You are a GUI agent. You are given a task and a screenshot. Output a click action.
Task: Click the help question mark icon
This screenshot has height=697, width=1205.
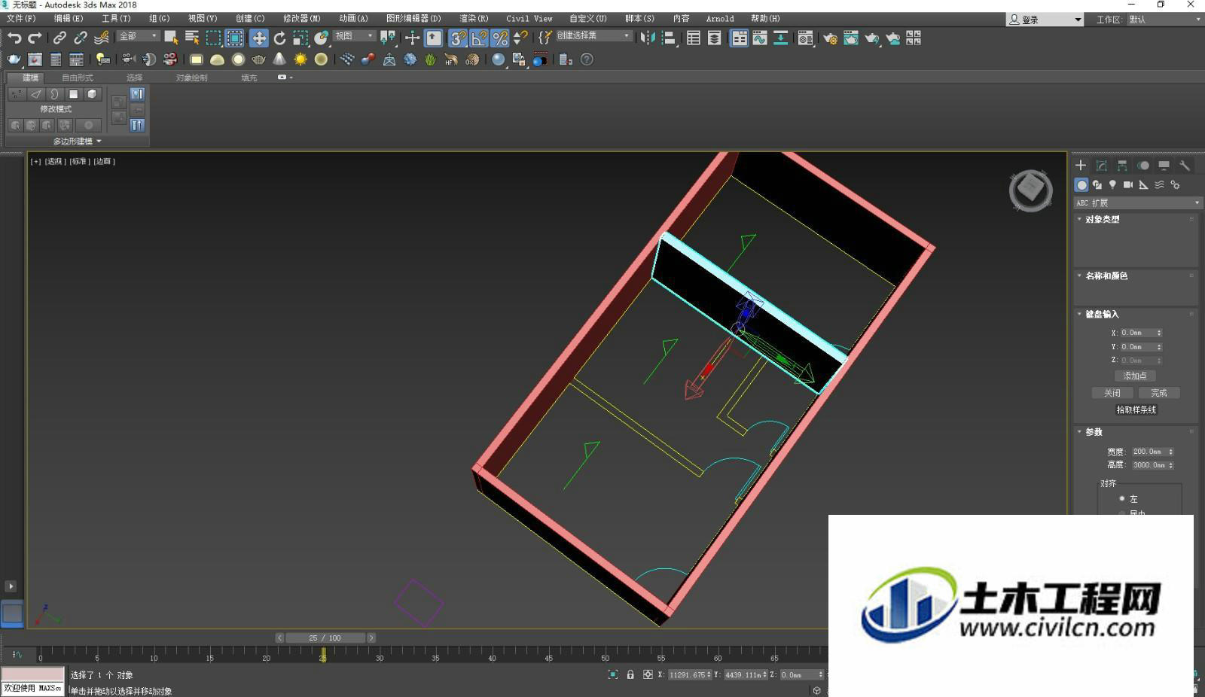(x=587, y=59)
